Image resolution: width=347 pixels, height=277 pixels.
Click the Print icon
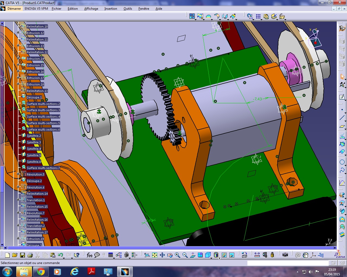pyautogui.click(x=30, y=255)
